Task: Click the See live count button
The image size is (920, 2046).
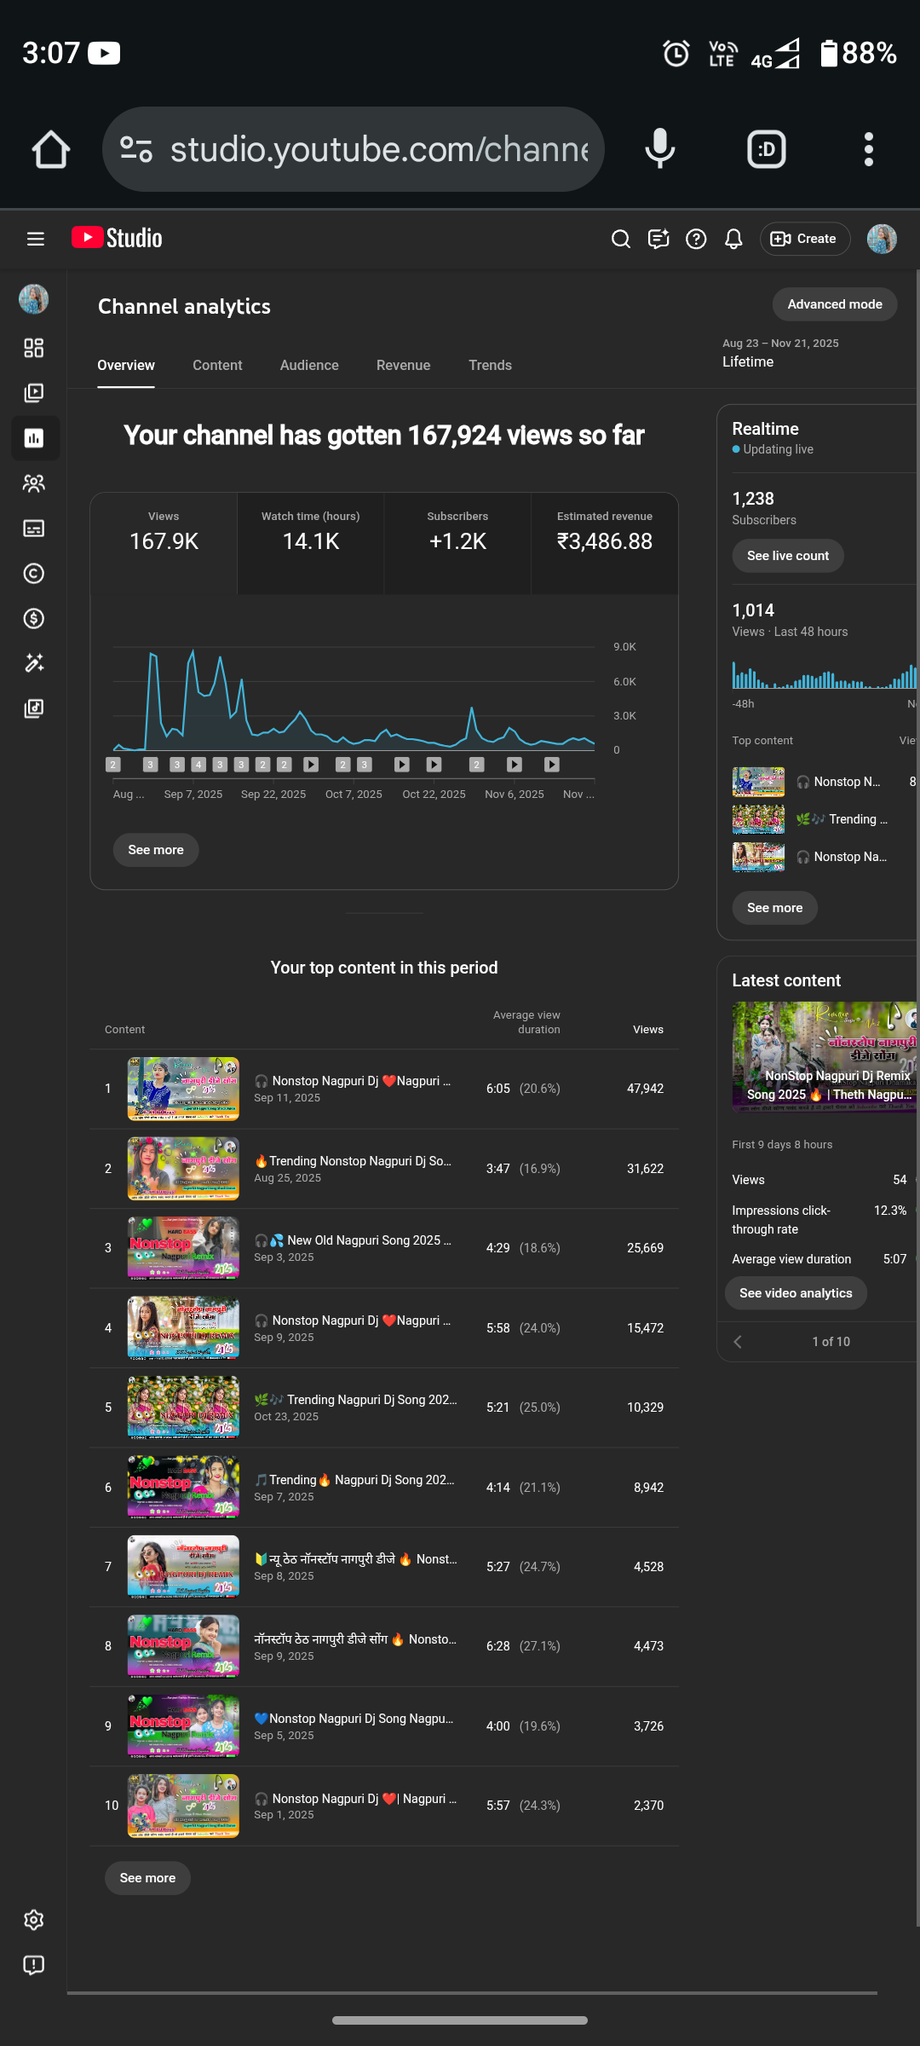Action: click(787, 556)
